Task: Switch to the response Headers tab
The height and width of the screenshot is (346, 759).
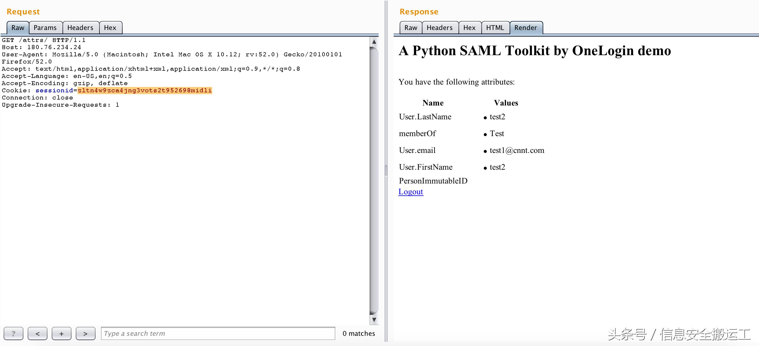Action: coord(439,28)
